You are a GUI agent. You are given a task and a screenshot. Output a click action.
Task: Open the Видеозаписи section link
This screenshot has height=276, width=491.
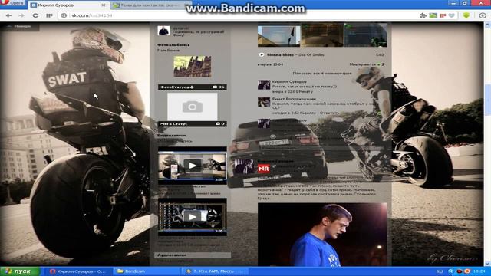click(x=171, y=135)
